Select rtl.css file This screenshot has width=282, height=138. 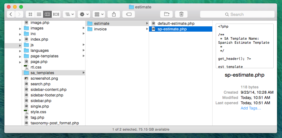click(54, 67)
